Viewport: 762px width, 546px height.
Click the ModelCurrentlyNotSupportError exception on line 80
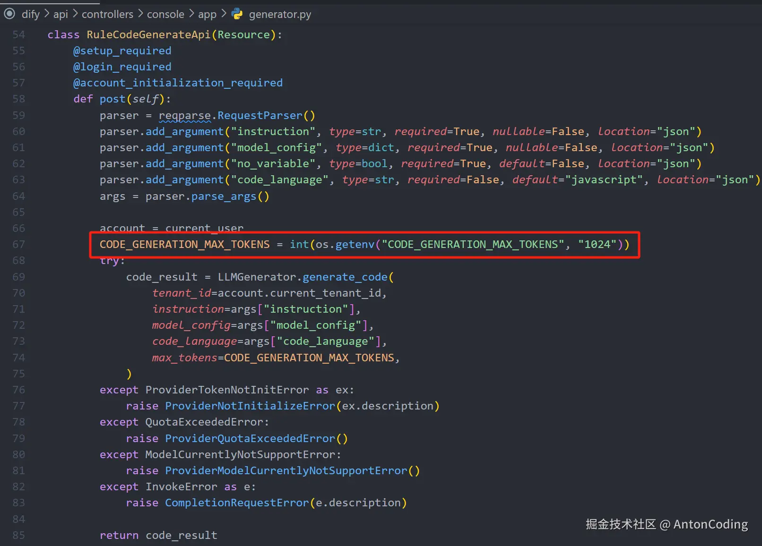(240, 454)
